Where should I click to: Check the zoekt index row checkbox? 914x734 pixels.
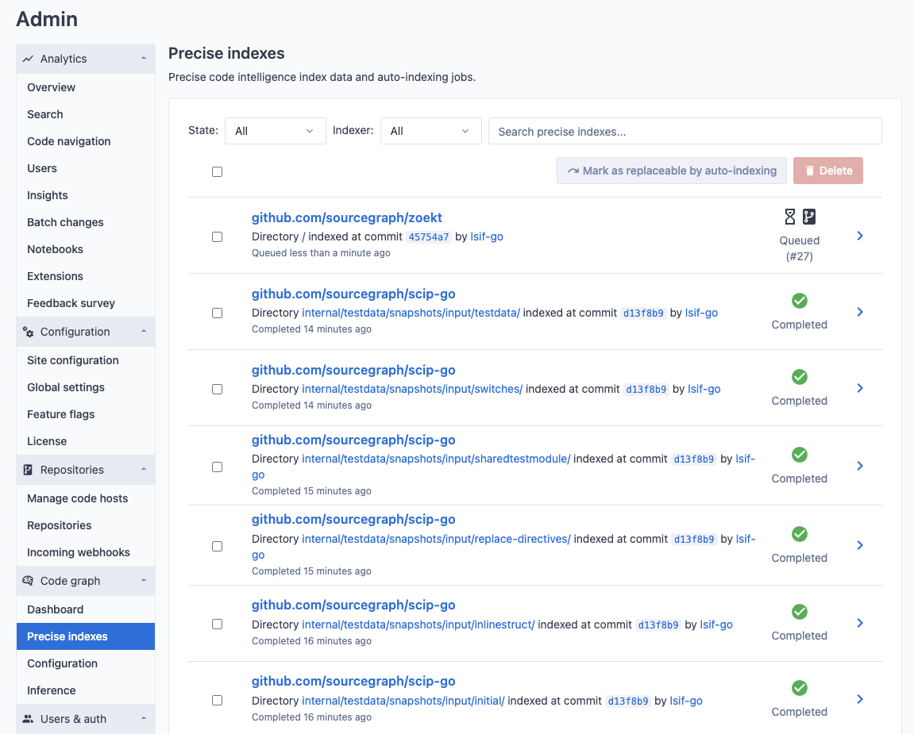(218, 237)
